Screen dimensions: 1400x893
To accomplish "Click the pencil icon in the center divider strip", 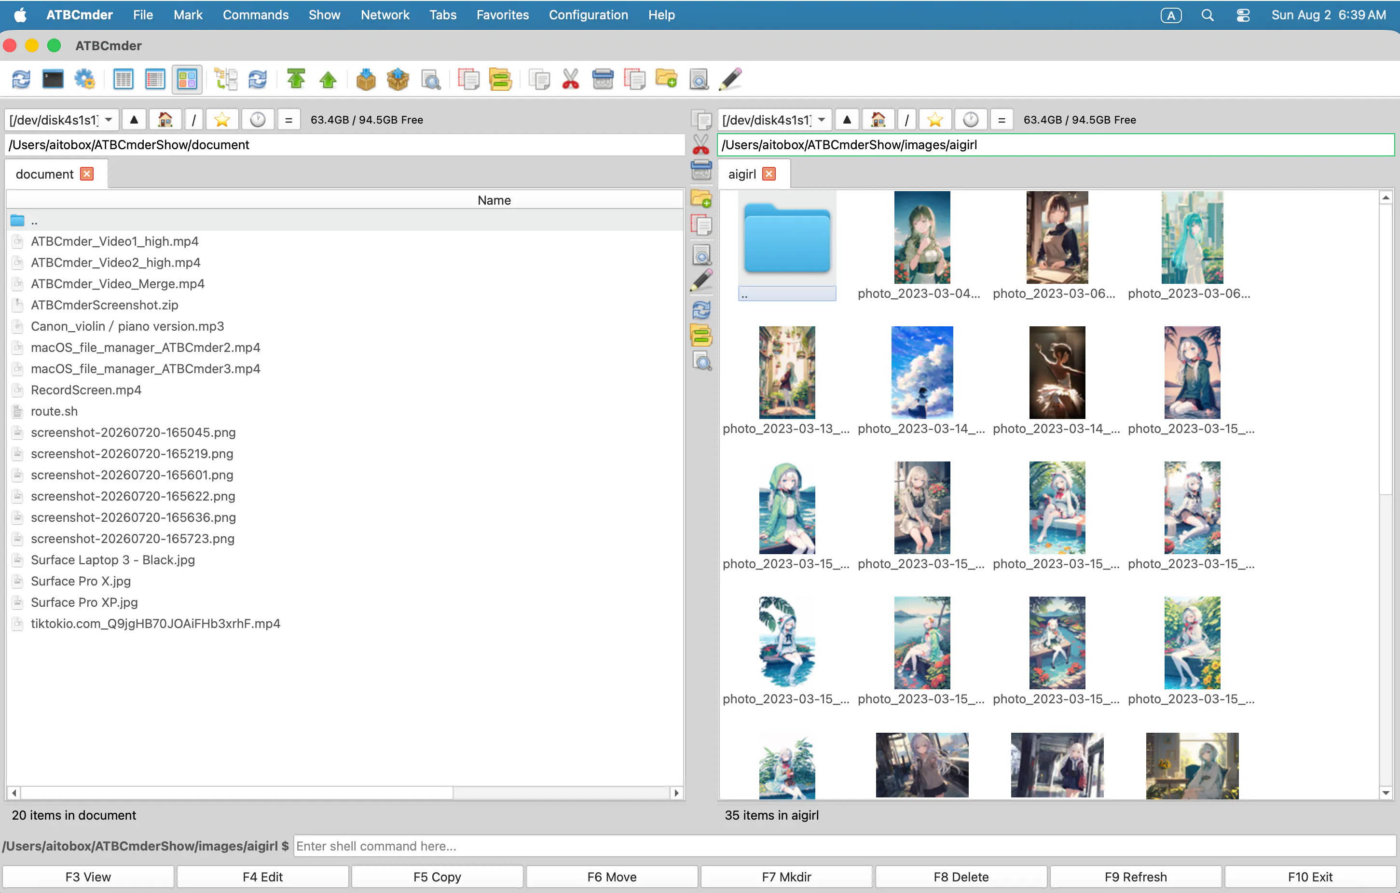I will pyautogui.click(x=702, y=280).
